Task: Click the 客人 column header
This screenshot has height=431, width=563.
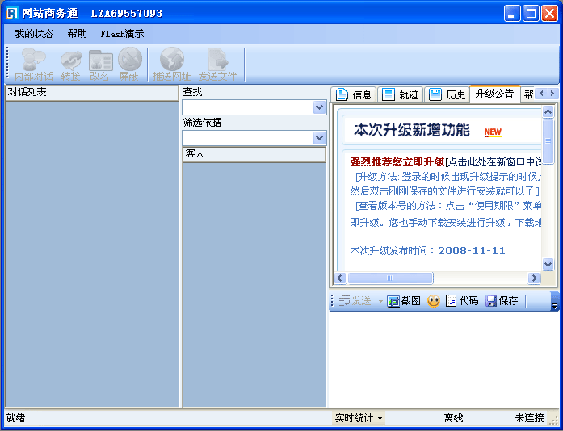Action: tap(254, 153)
